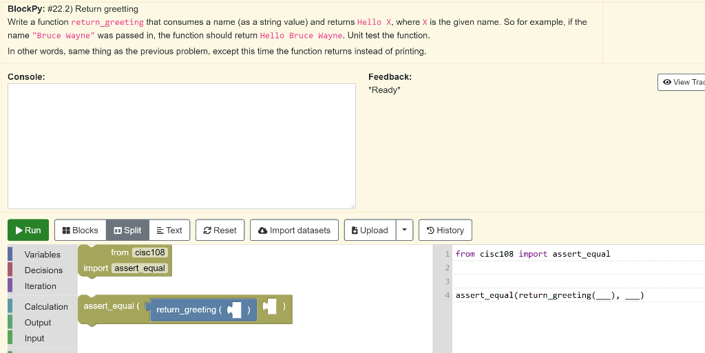
Task: Select the cisc108 module field in block
Action: pyautogui.click(x=149, y=253)
